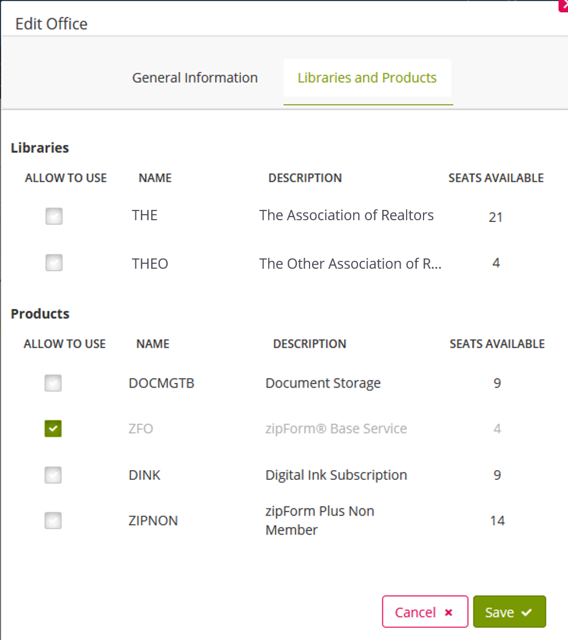The image size is (568, 640).
Task: Close the Edit Office dialog
Action: 563,6
